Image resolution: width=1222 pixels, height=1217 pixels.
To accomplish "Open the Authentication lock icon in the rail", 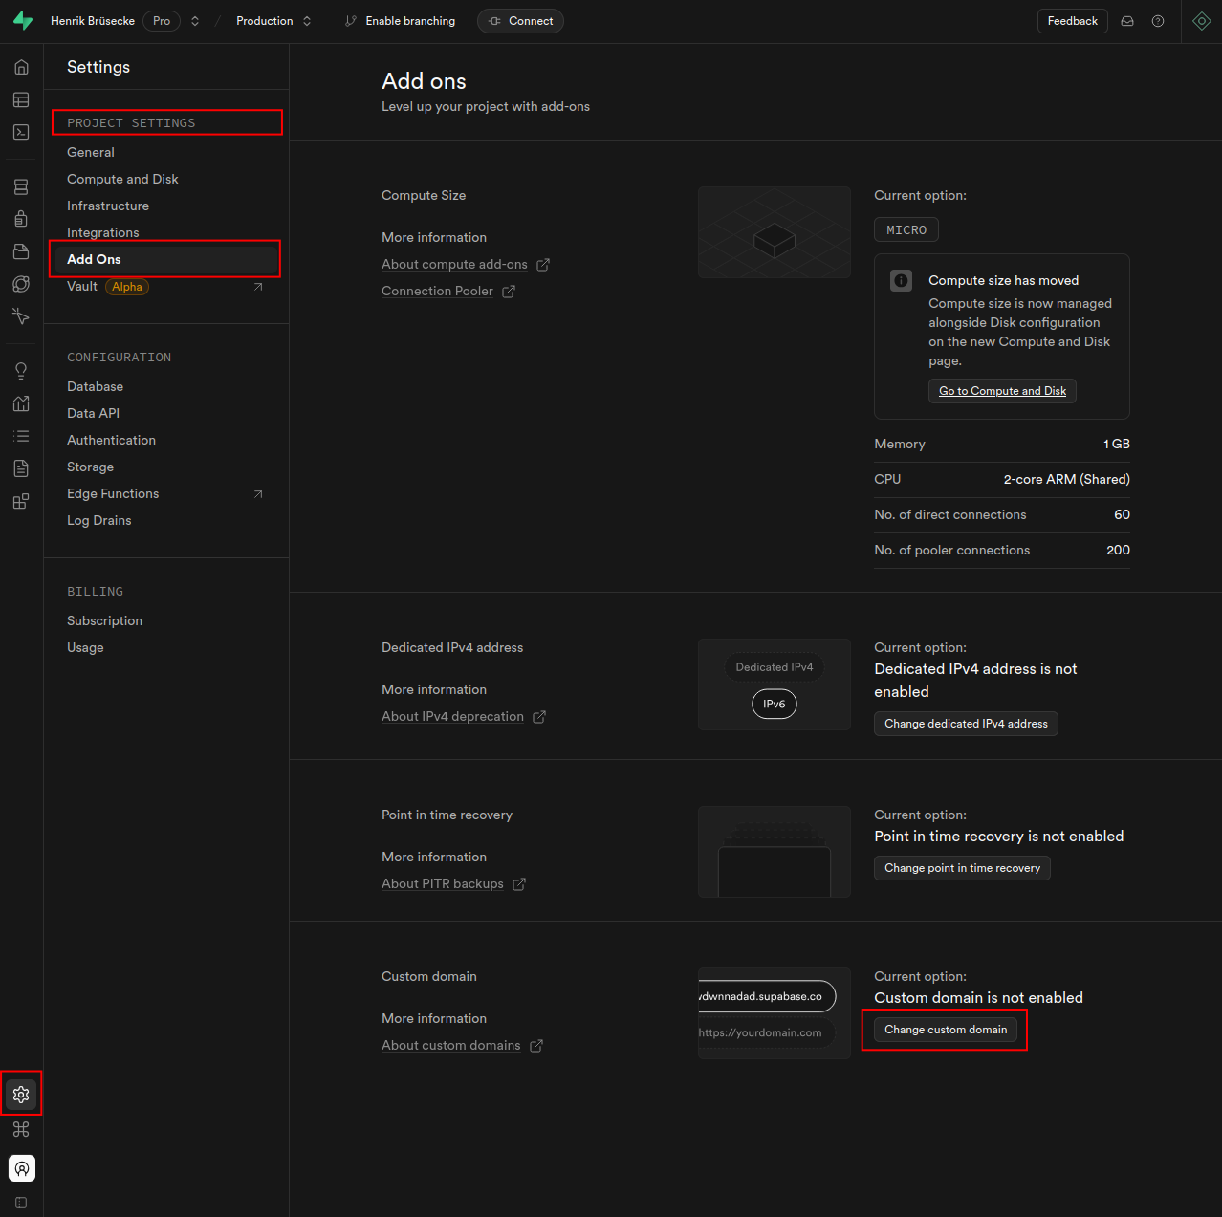I will click(x=21, y=219).
